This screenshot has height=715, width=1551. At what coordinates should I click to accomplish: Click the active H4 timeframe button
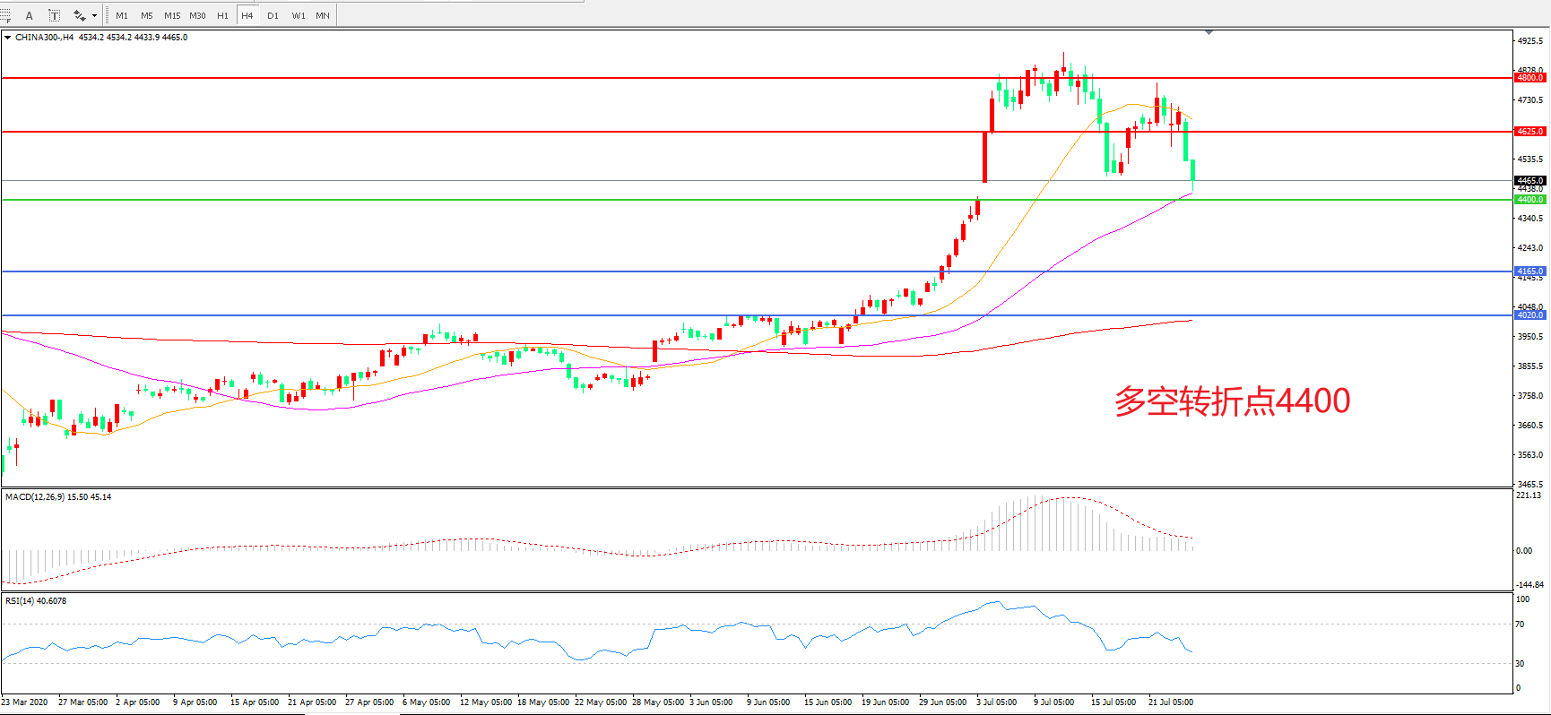click(247, 15)
